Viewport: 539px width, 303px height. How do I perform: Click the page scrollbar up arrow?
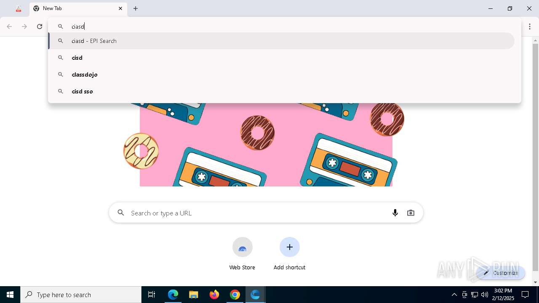(x=536, y=40)
